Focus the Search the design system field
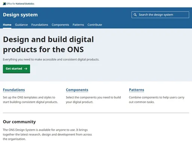The width and height of the screenshot is (192, 144). coord(160,15)
